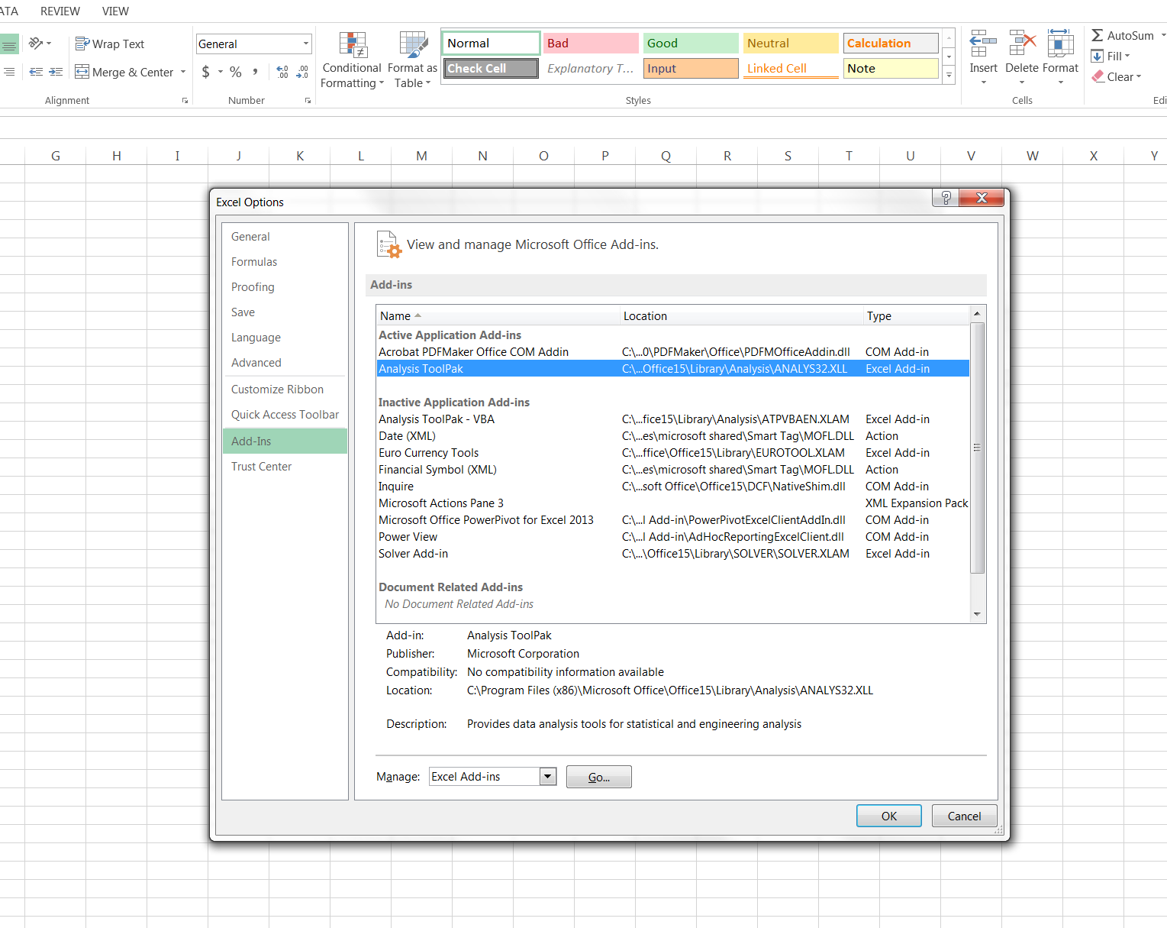Open the Merge & Center dropdown arrow
Viewport: 1167px width, 928px height.
pyautogui.click(x=183, y=73)
